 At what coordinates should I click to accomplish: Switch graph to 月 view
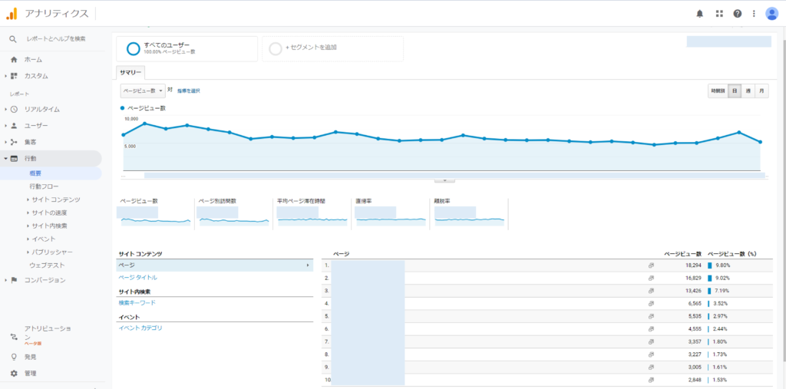761,91
